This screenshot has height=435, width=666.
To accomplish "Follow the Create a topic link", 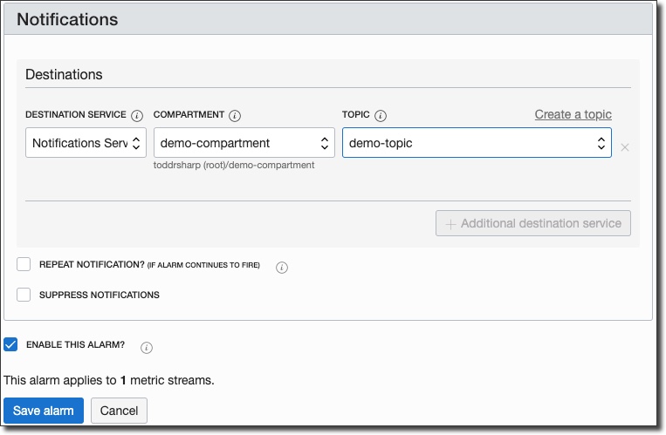I will pos(573,114).
